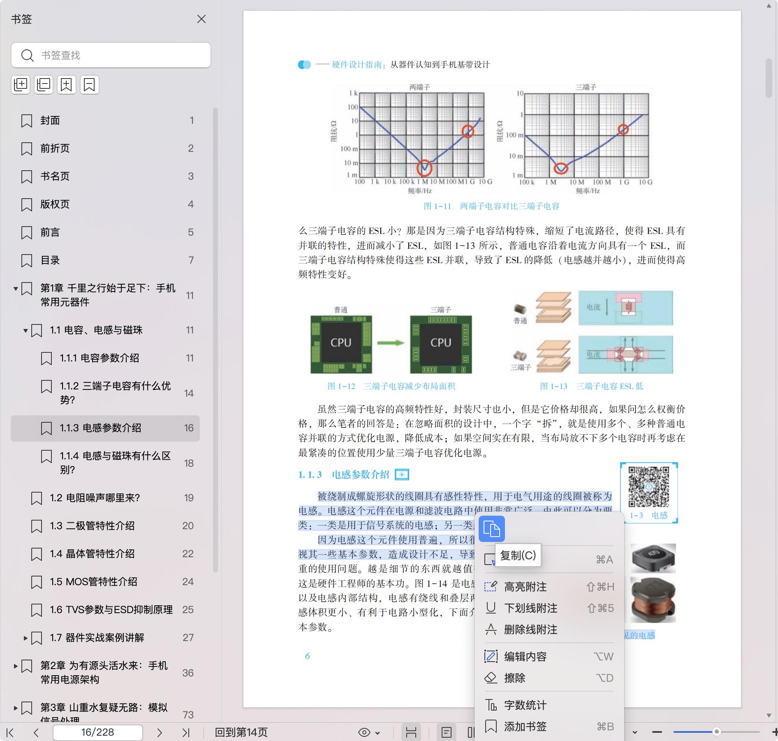Screen dimensions: 778x741
Task: Collapse the 第1章 chapter bookmark
Action: click(x=16, y=289)
